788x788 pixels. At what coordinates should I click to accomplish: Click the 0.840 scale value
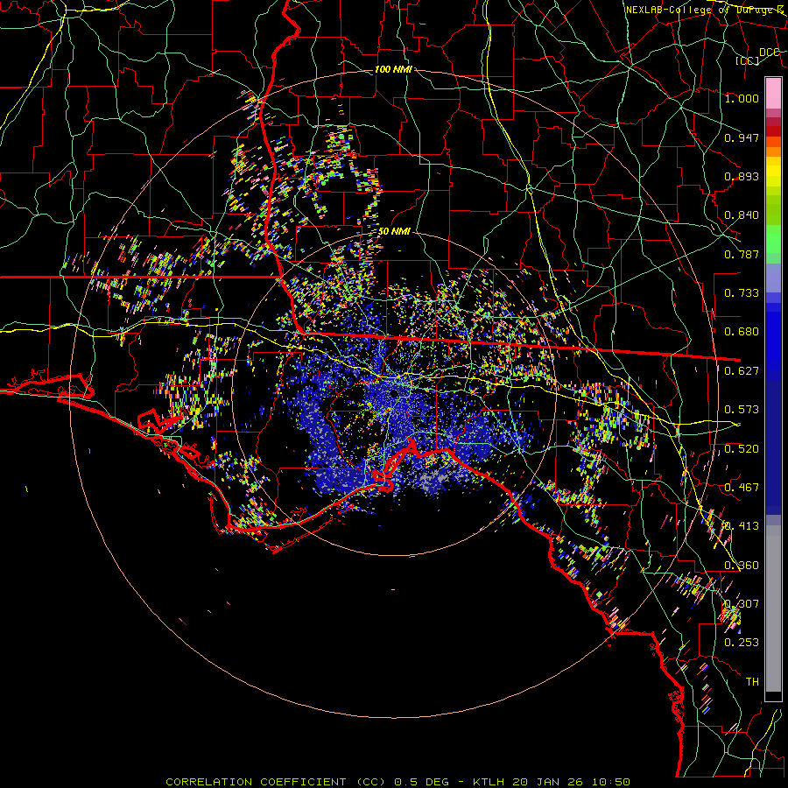(742, 215)
